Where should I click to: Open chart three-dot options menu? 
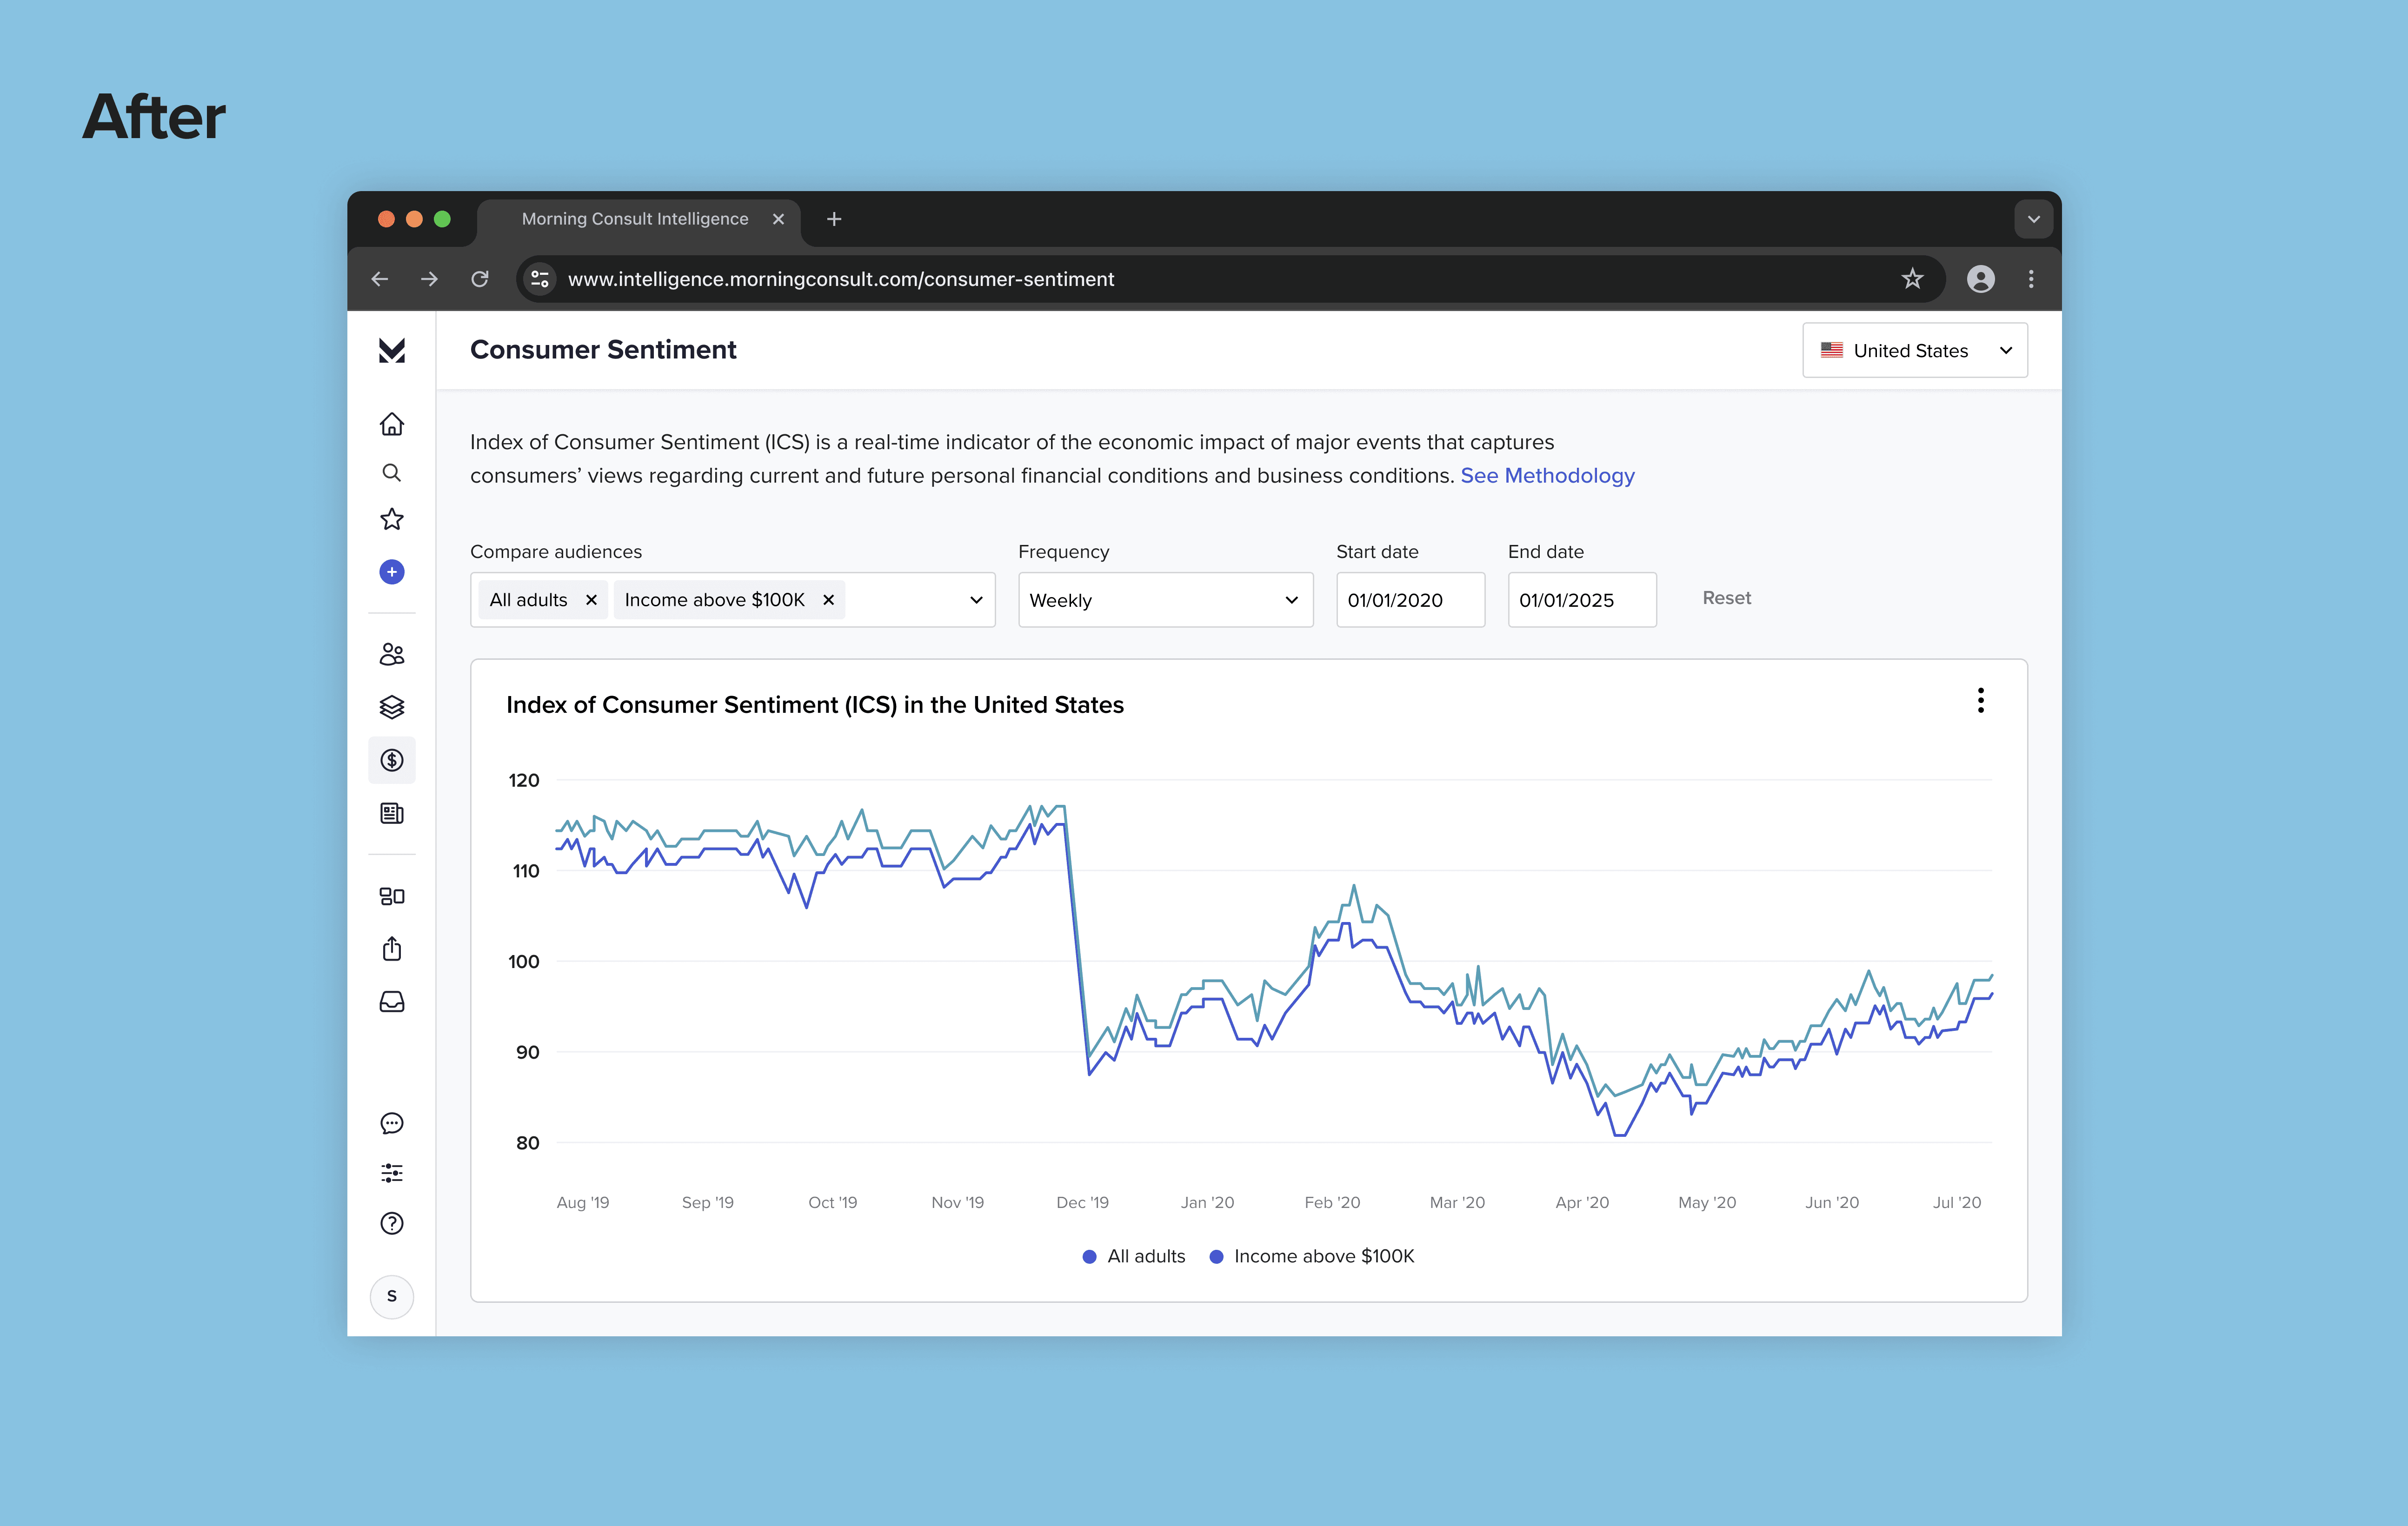[1980, 700]
